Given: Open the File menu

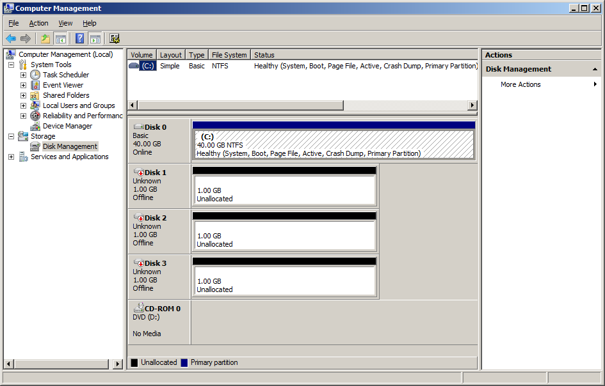Looking at the screenshot, I should (13, 23).
